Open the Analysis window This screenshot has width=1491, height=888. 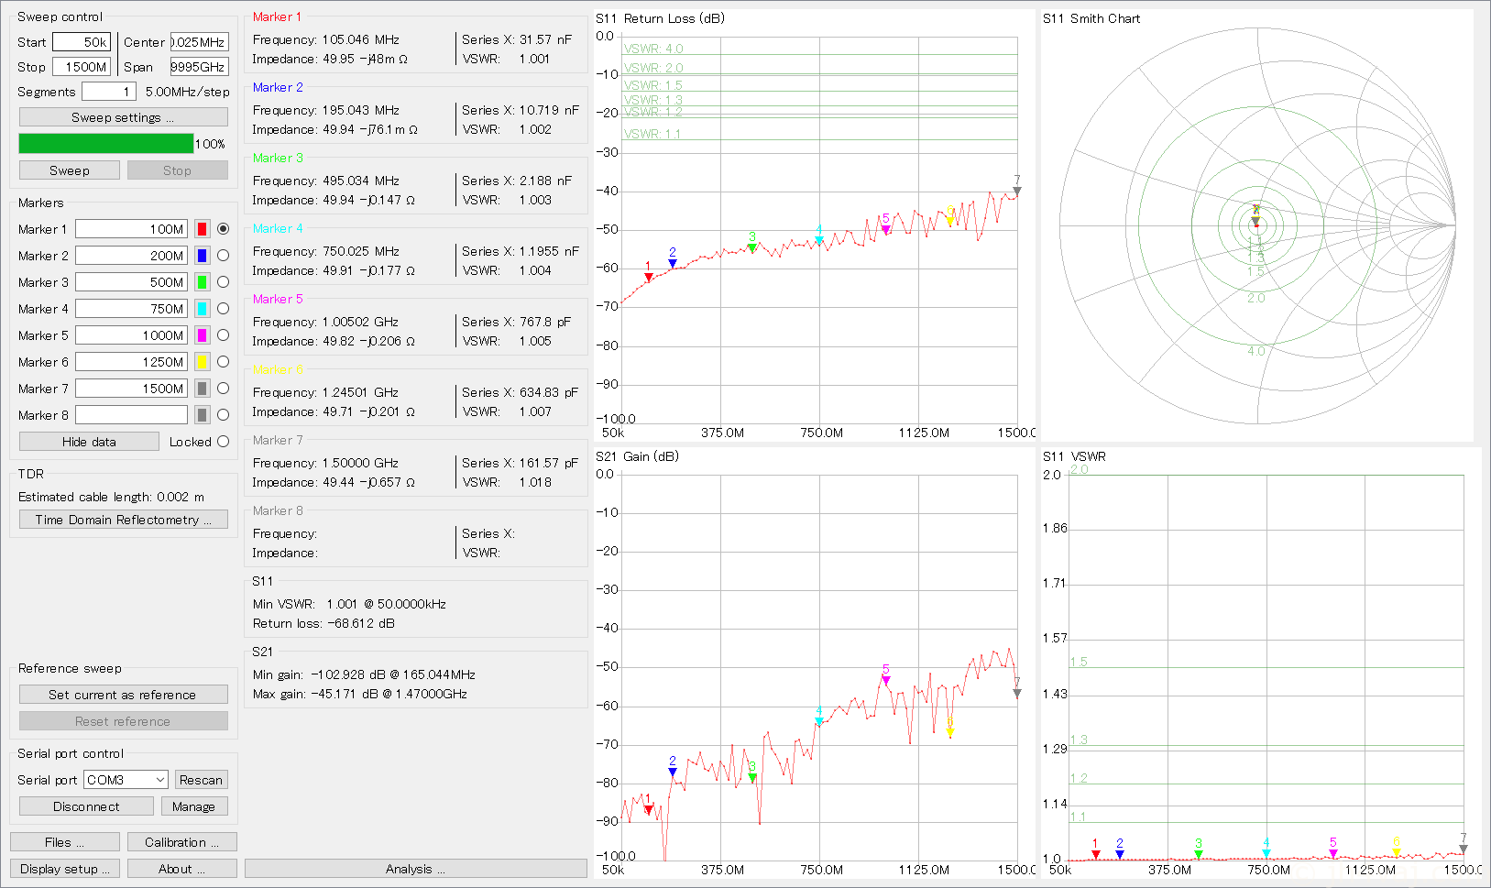click(x=416, y=869)
